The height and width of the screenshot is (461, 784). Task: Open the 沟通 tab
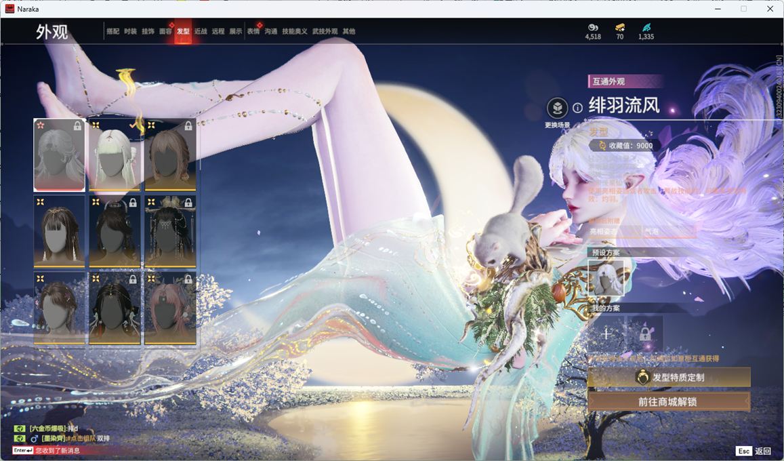[x=271, y=31]
